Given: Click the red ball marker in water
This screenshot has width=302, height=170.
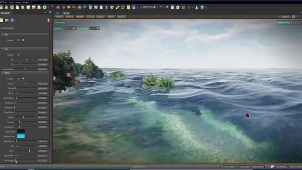Looking at the screenshot, I should [x=248, y=115].
